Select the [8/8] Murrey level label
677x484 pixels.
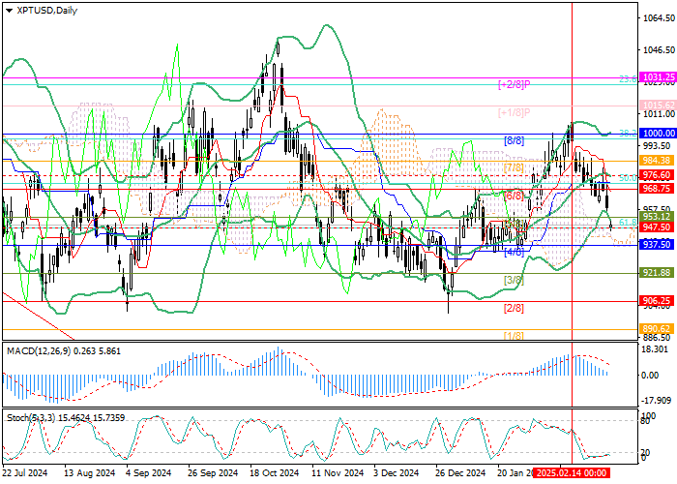[515, 141]
